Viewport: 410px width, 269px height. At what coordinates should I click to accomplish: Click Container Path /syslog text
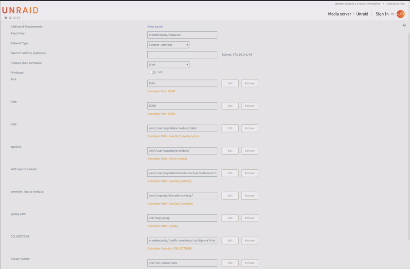point(163,226)
